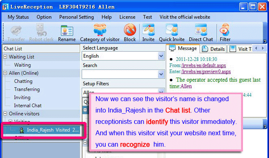Click the Quick Invite icon
The width and height of the screenshot is (269, 158).
pyautogui.click(x=171, y=30)
